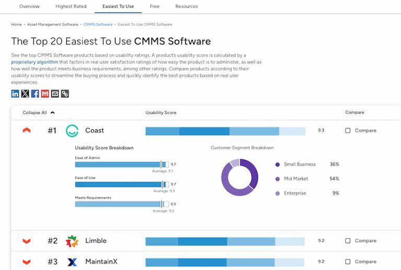The image size is (401, 270).
Task: Tick Compare checkbox for Limble
Action: pyautogui.click(x=348, y=241)
